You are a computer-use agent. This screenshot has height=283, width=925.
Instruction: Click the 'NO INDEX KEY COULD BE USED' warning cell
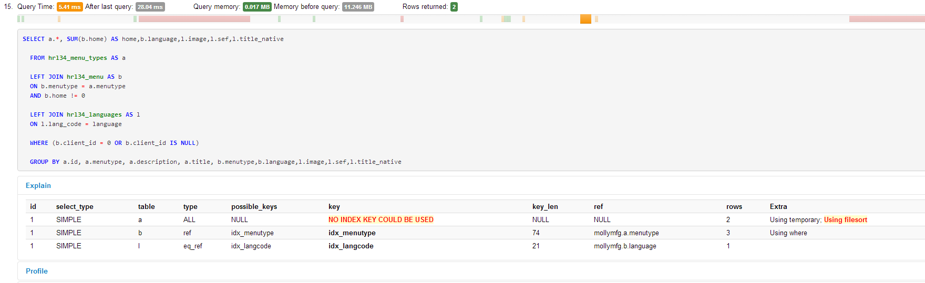coord(381,219)
